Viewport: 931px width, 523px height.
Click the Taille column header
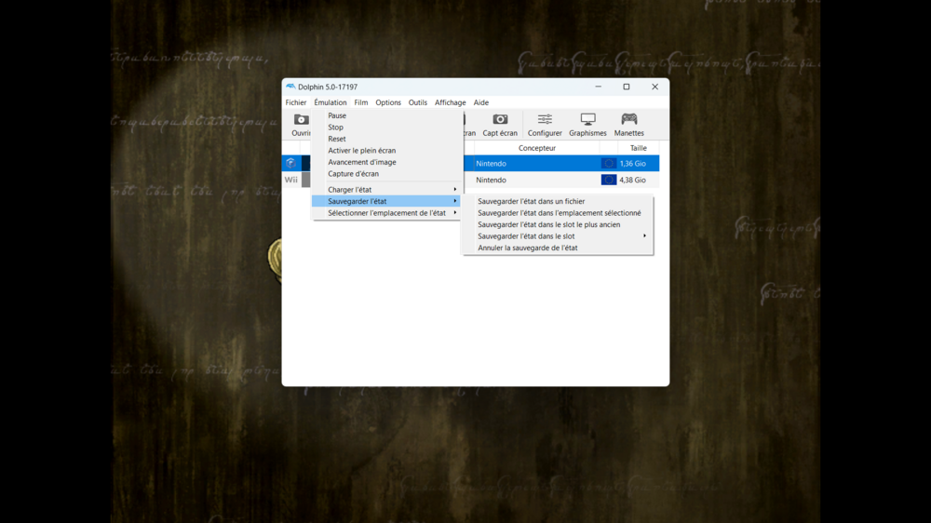[638, 148]
